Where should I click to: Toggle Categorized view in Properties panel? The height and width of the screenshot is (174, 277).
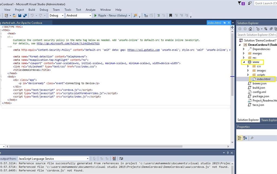pyautogui.click(x=240, y=138)
